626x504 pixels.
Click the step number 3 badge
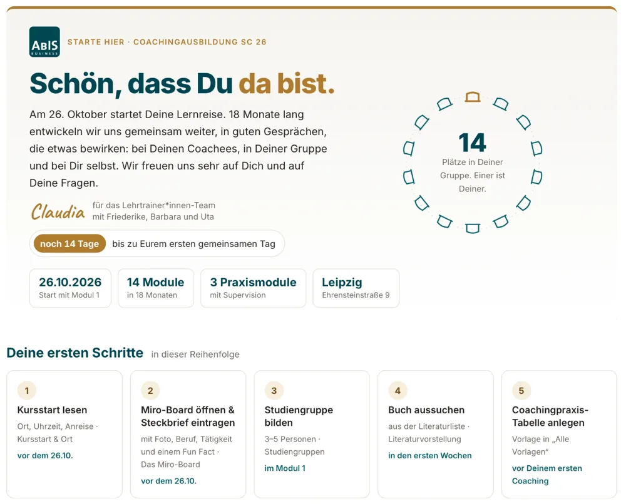[x=274, y=390]
